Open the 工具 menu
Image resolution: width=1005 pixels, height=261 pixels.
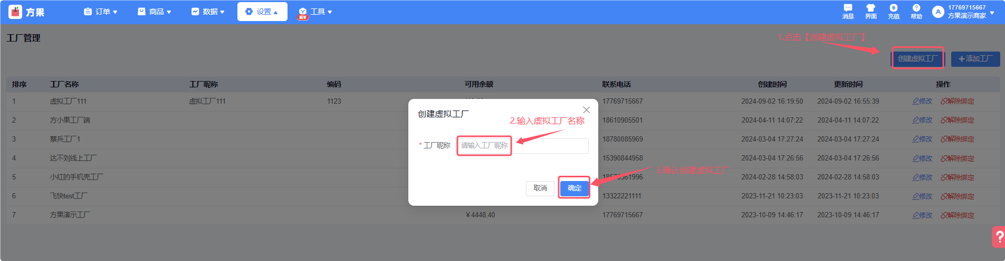[x=315, y=12]
